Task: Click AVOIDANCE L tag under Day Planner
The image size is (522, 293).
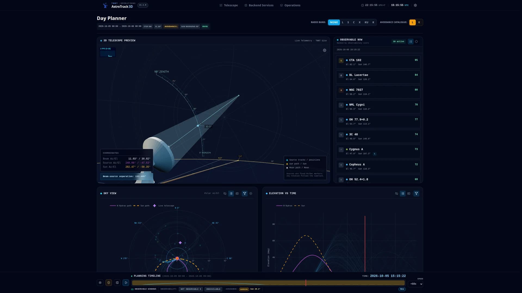Action: click(171, 26)
